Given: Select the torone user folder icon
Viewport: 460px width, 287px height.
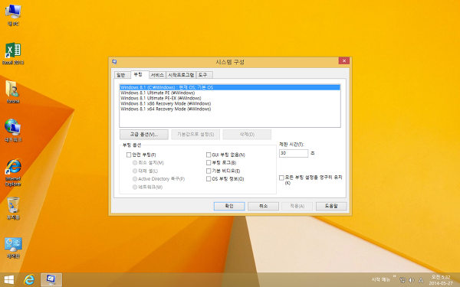Looking at the screenshot, I should (13, 92).
